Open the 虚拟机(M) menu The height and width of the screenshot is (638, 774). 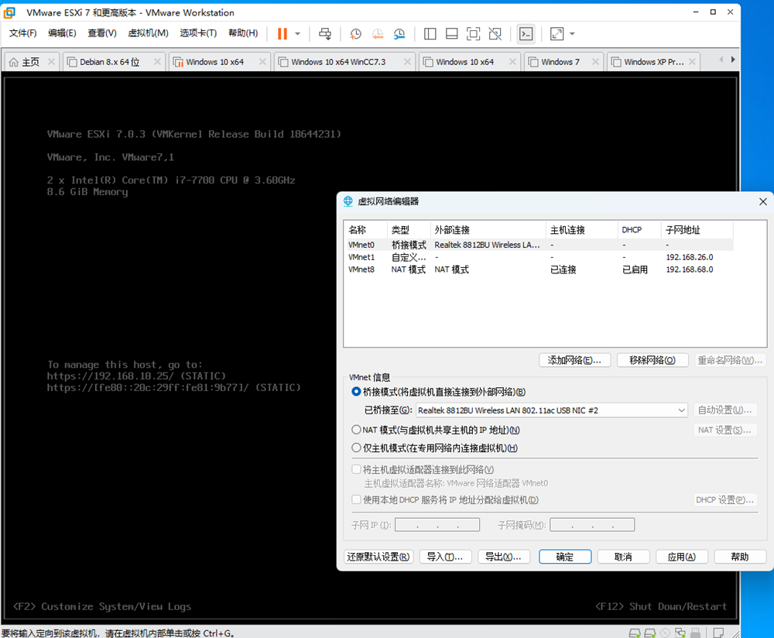pyautogui.click(x=148, y=33)
